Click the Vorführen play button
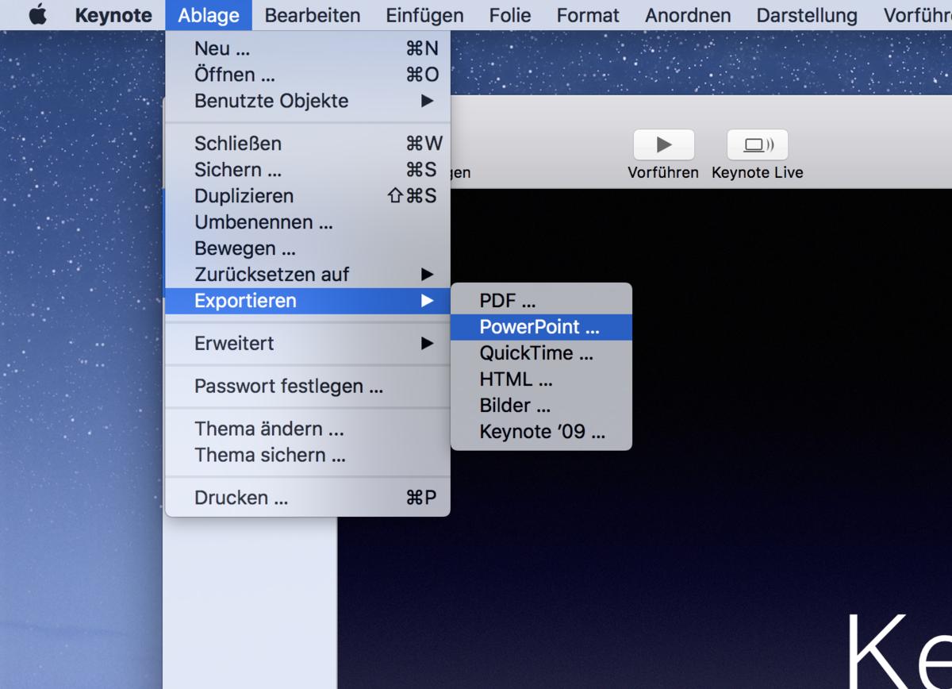 (664, 145)
